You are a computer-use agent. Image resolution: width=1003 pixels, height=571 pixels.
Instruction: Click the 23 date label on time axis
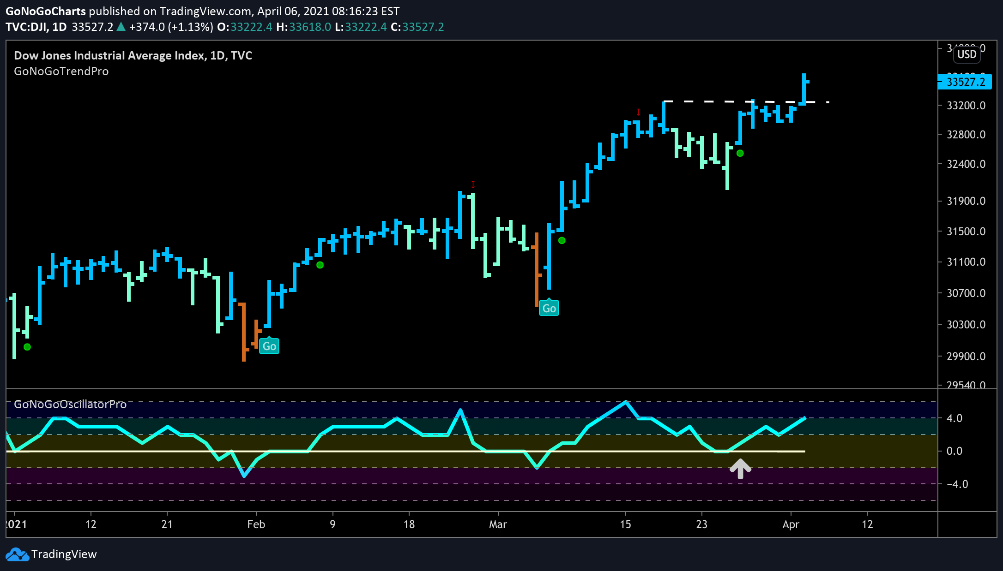tap(702, 524)
